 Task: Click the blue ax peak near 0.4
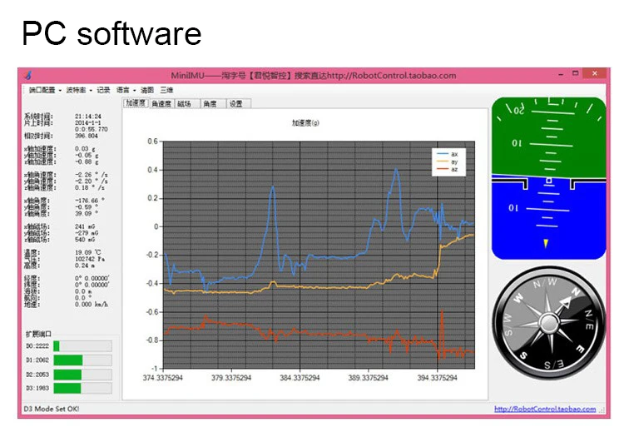[396, 170]
